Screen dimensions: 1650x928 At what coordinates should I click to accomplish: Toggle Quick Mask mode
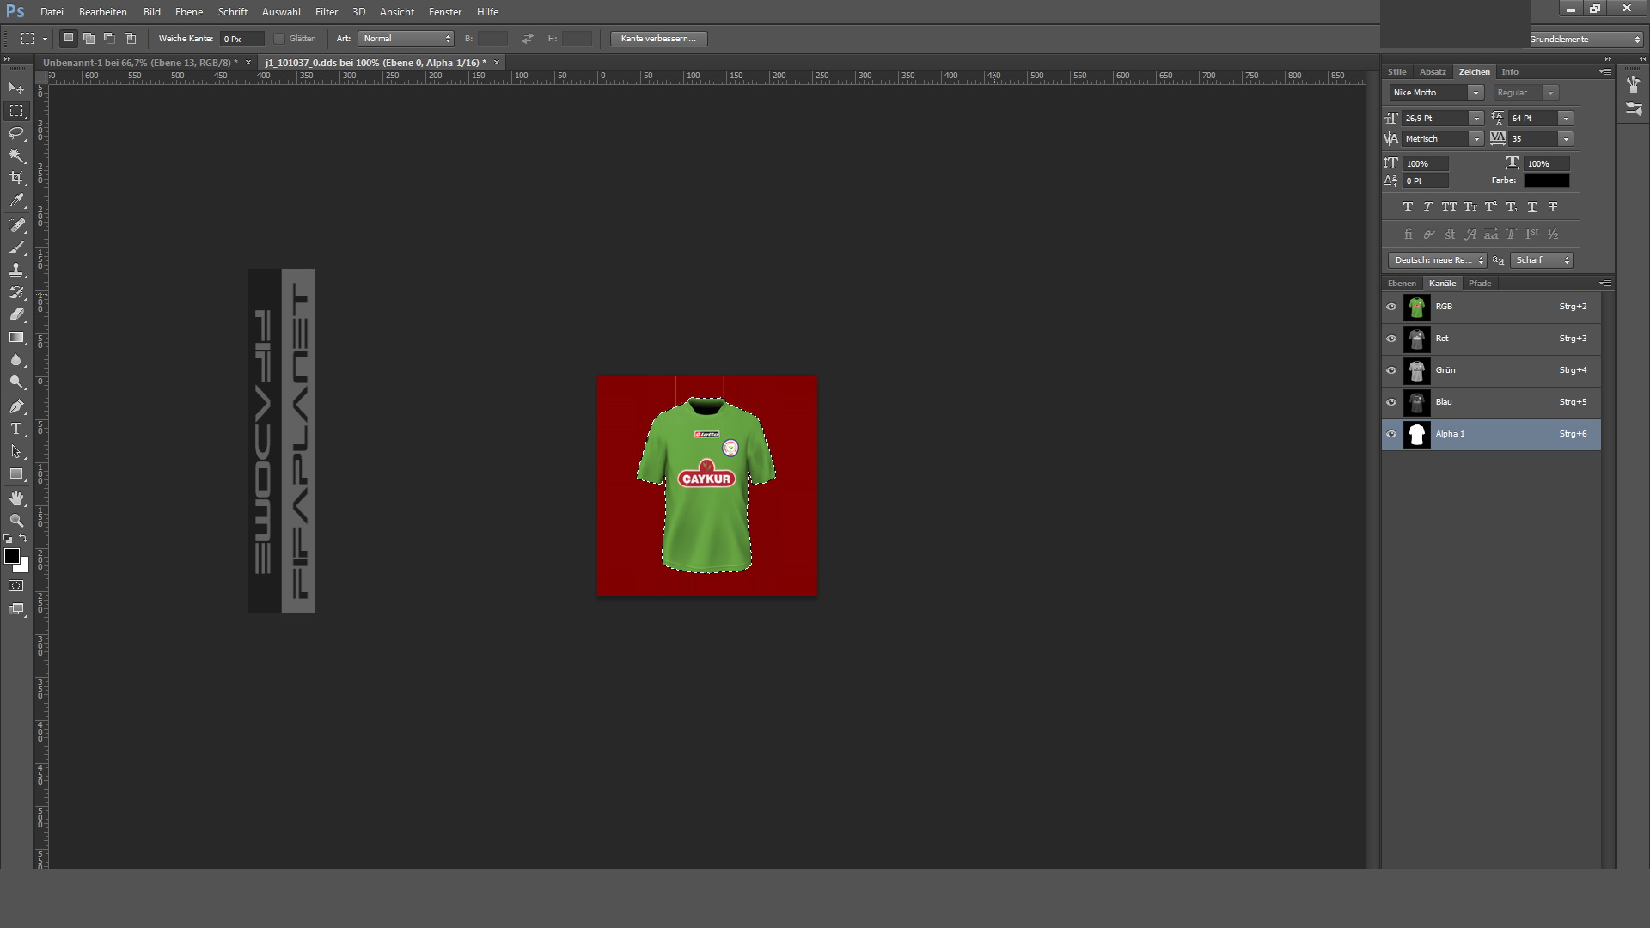point(16,586)
